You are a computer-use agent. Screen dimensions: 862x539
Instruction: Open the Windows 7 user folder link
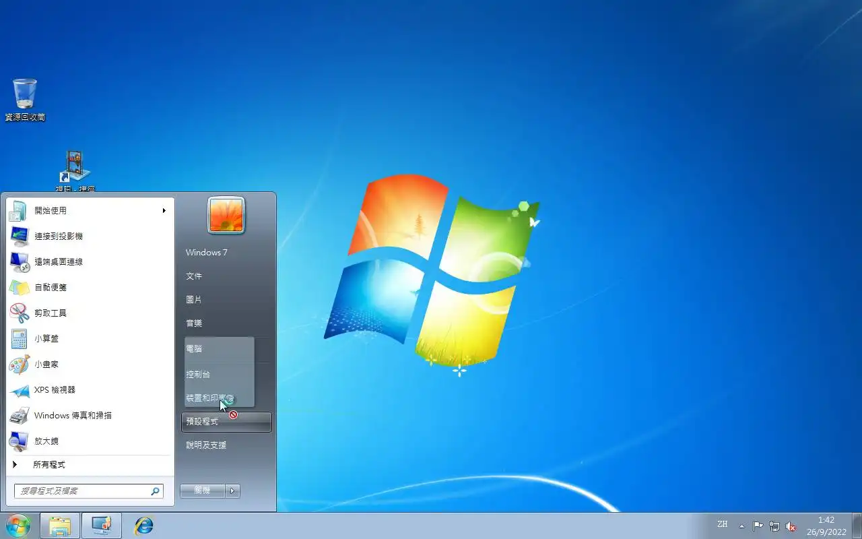tap(228, 253)
